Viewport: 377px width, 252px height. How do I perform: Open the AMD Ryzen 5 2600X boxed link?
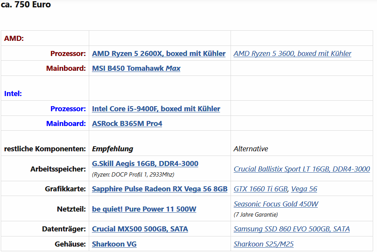[x=159, y=54]
